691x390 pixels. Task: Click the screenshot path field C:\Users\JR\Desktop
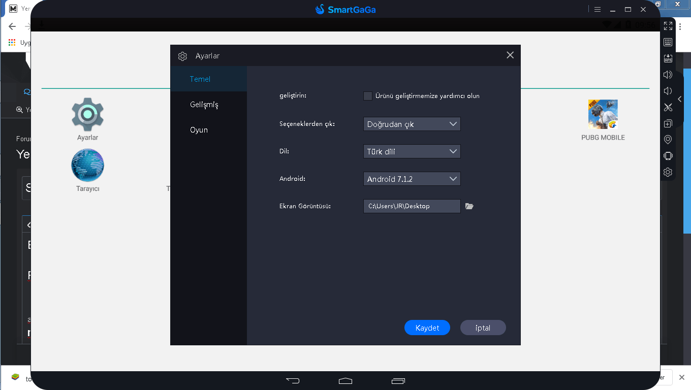pyautogui.click(x=412, y=206)
